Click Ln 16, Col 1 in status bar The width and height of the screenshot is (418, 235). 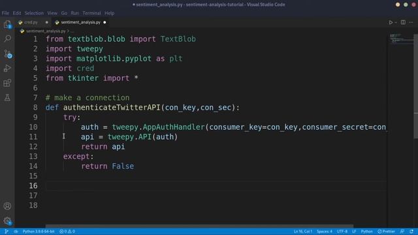(303, 232)
